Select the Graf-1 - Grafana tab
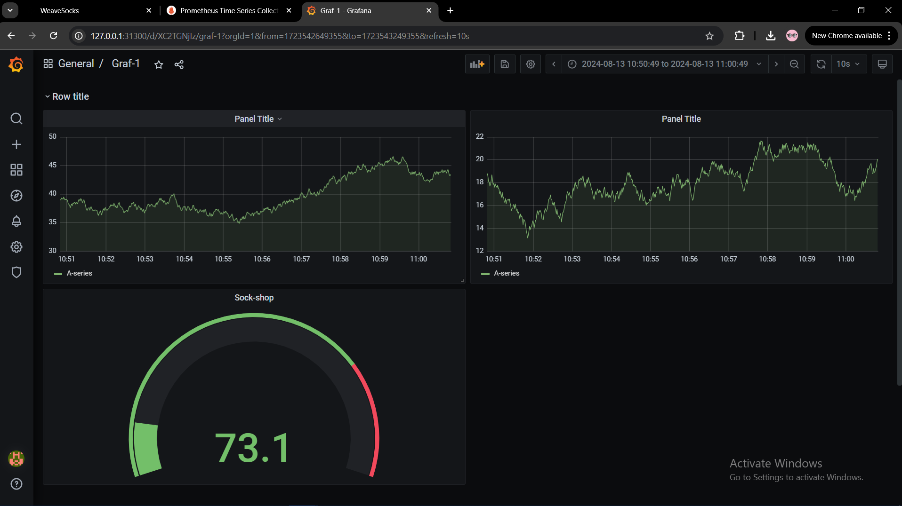This screenshot has height=506, width=902. point(370,10)
